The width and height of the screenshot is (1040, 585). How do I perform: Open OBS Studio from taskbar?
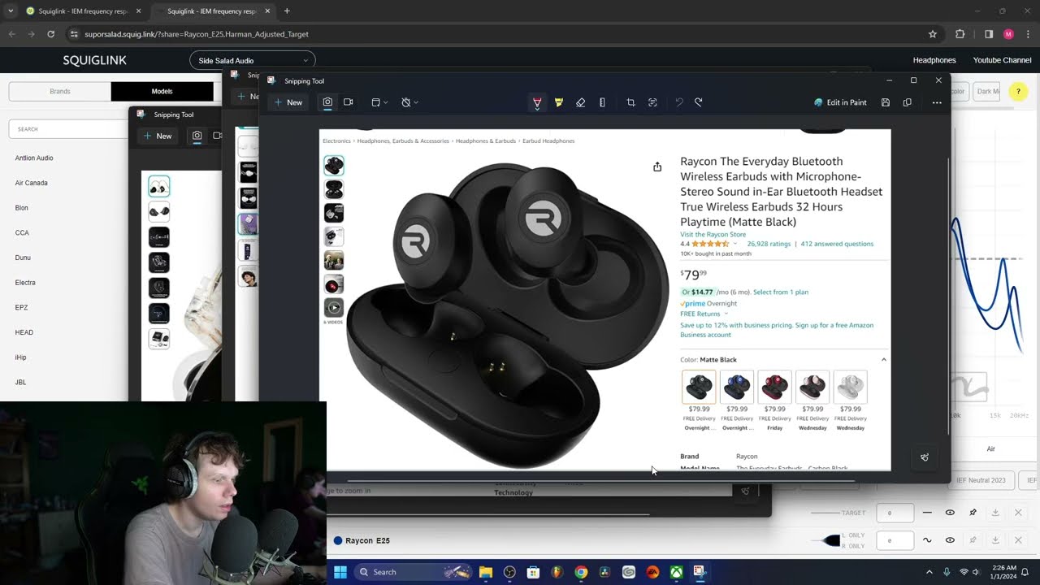509,572
